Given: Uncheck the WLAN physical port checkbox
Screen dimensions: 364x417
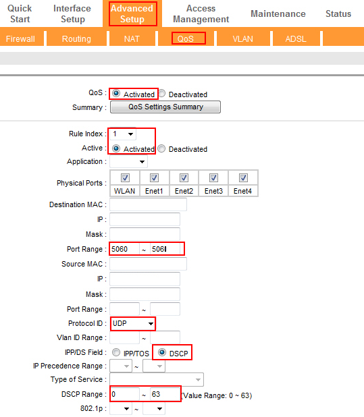Looking at the screenshot, I should [x=125, y=177].
